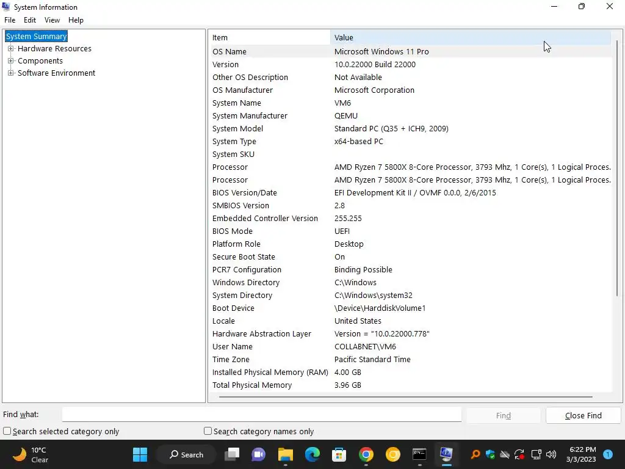The width and height of the screenshot is (625, 469).
Task: Open the notification badge showing 1
Action: (x=608, y=454)
